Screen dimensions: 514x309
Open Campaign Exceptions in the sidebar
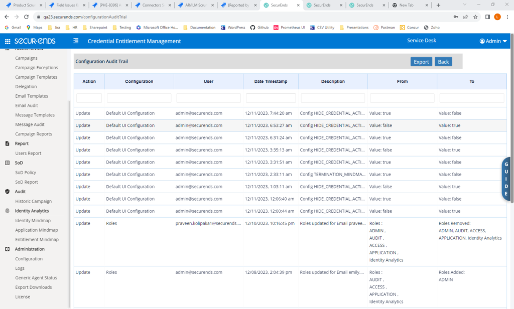coord(36,68)
